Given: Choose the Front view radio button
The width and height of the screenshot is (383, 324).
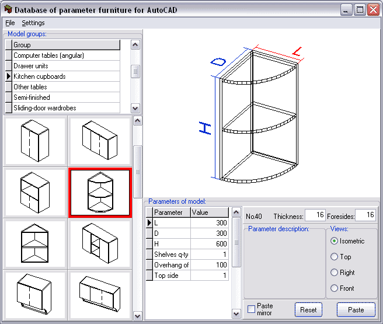Looking at the screenshot, I should [334, 288].
